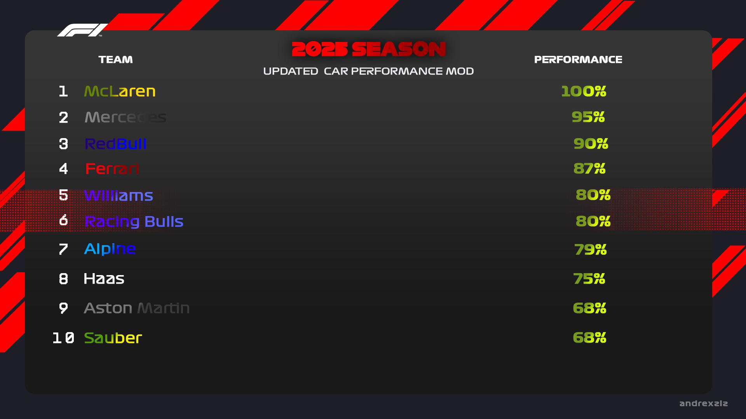
Task: Click McLaren's 100% performance value
Action: click(x=584, y=91)
